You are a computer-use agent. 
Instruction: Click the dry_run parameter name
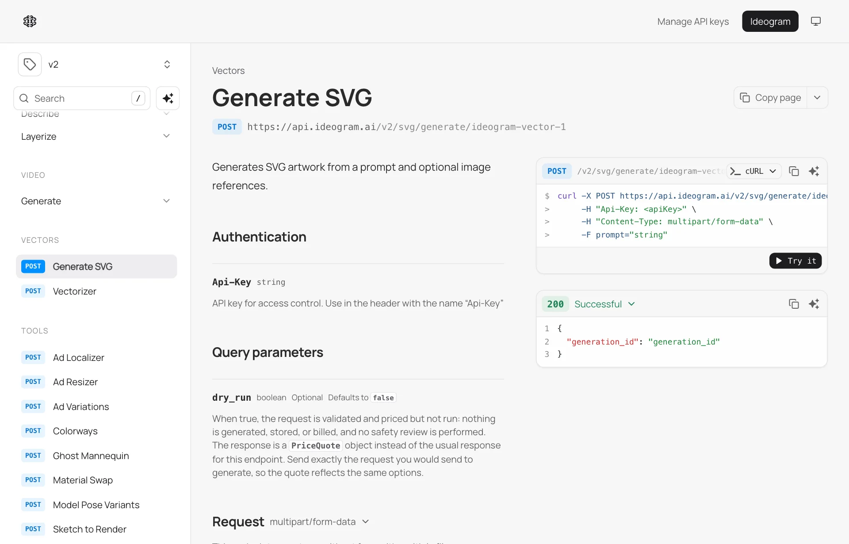pyautogui.click(x=231, y=398)
